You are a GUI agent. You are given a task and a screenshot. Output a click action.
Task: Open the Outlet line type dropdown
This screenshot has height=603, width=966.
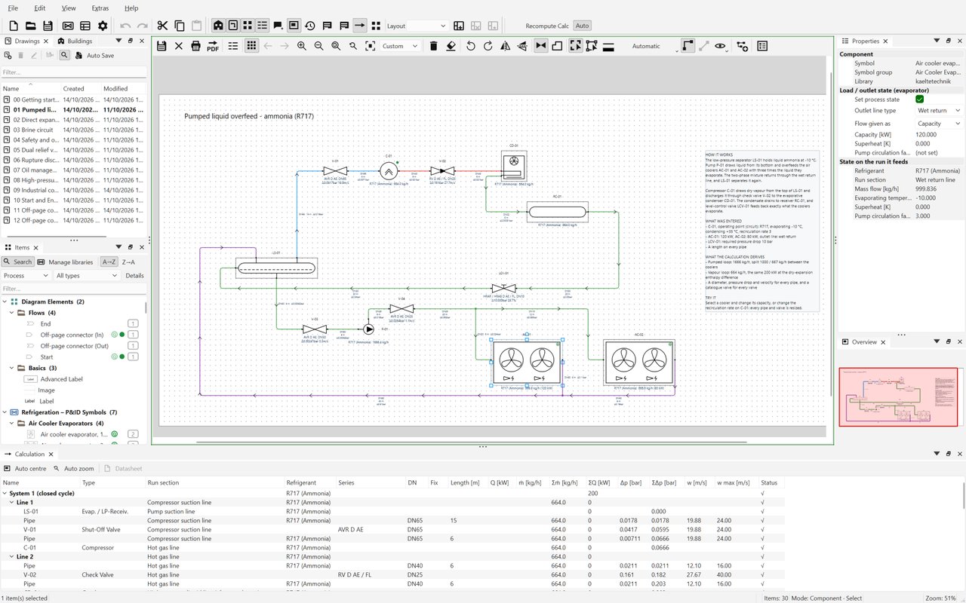tap(939, 111)
